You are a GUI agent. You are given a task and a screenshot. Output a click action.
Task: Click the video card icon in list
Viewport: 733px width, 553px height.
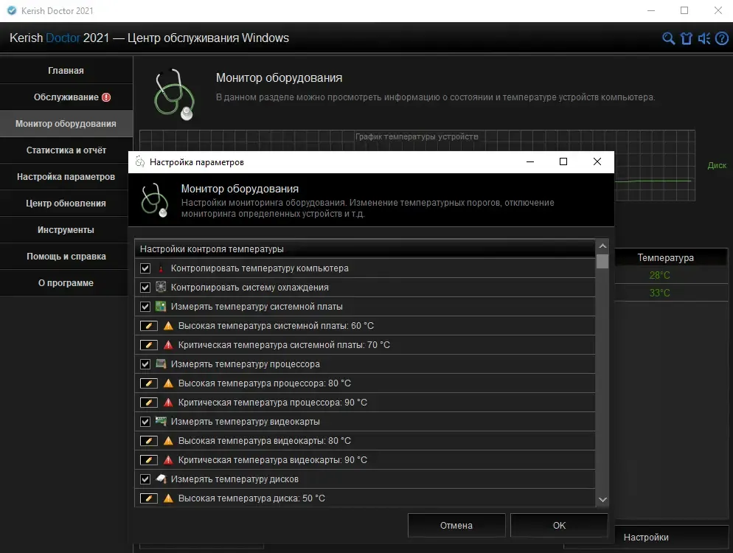click(x=161, y=421)
